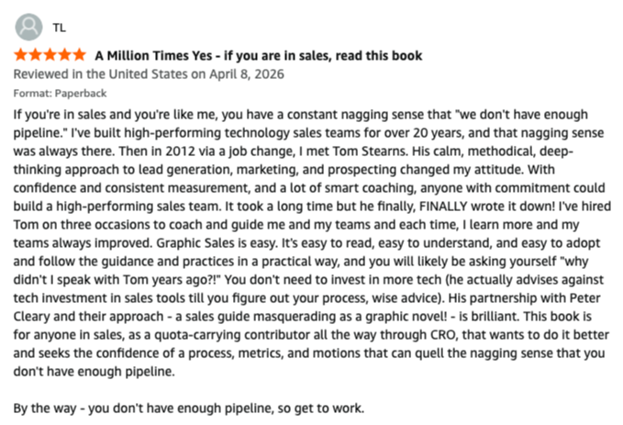
Task: Click the words 'Graphic Sales is easy'
Action: coord(217,243)
